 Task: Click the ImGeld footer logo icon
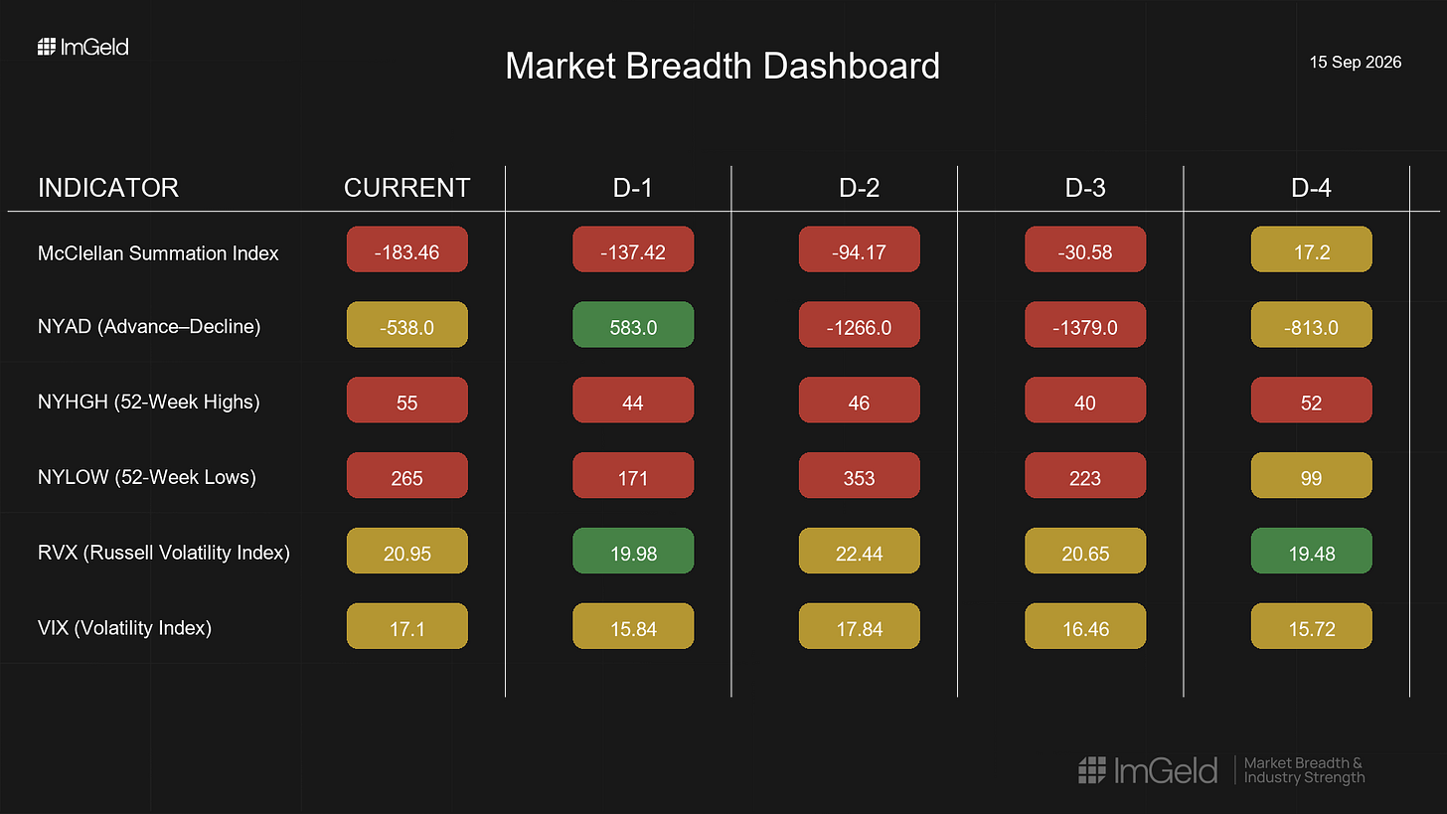[1092, 769]
